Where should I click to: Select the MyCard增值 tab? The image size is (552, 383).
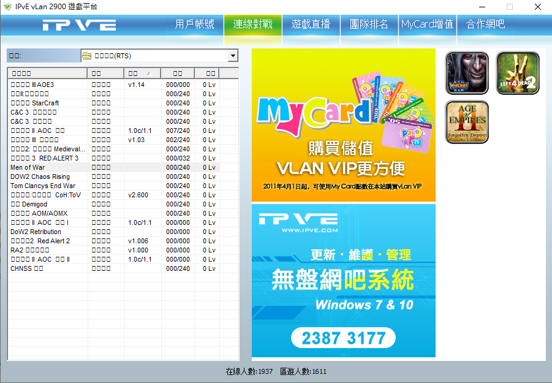click(427, 25)
